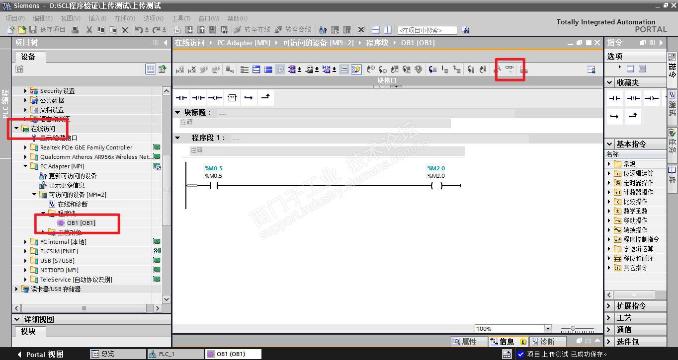Screen dimensions: 678x360
Task: Open 在线和诊断 in the project tree
Action: [73, 204]
